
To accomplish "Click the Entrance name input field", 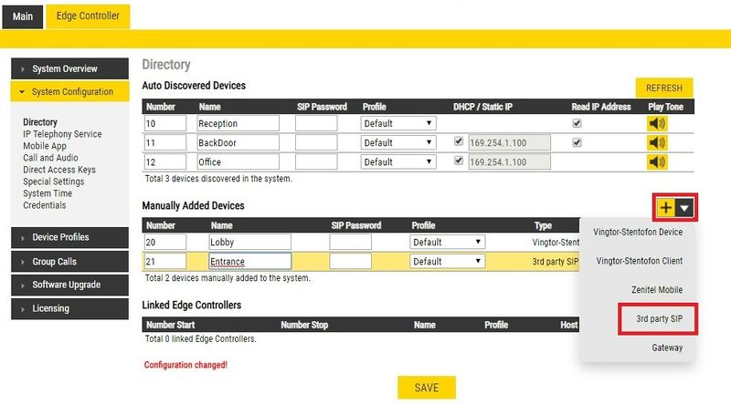I will click(x=249, y=261).
